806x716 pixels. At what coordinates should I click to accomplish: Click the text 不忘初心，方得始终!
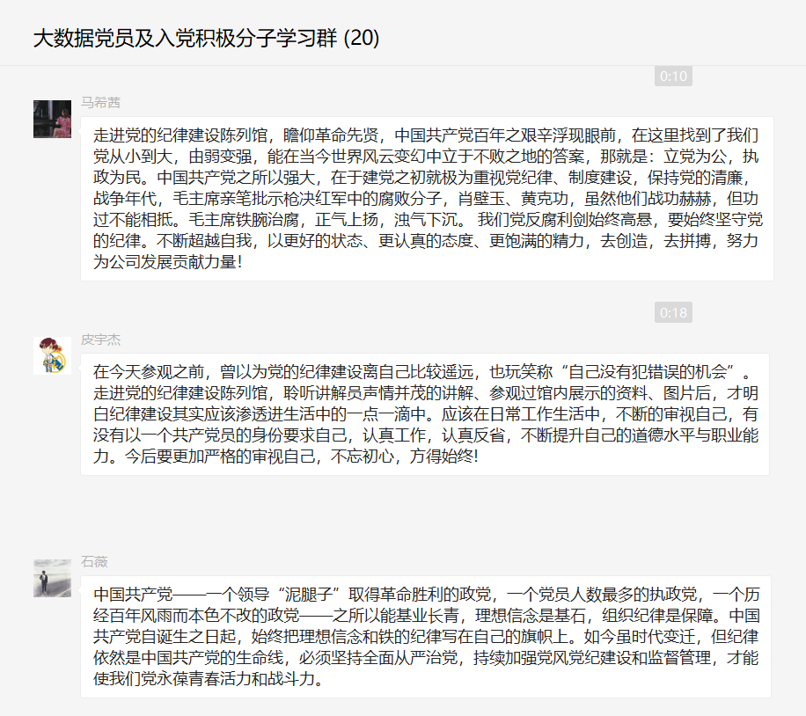(x=405, y=456)
